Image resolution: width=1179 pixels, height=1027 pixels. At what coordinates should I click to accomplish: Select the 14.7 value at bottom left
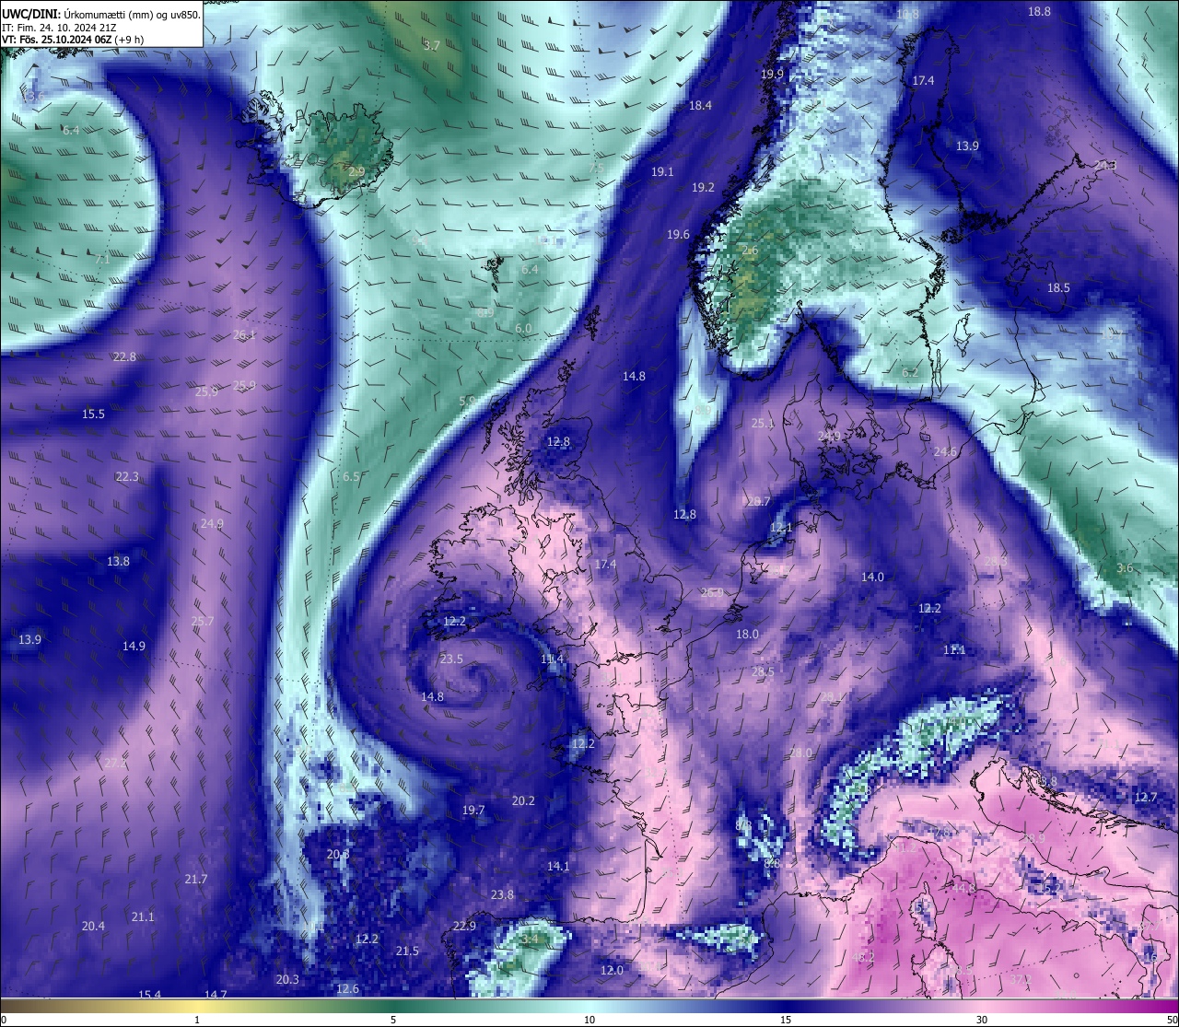216,995
